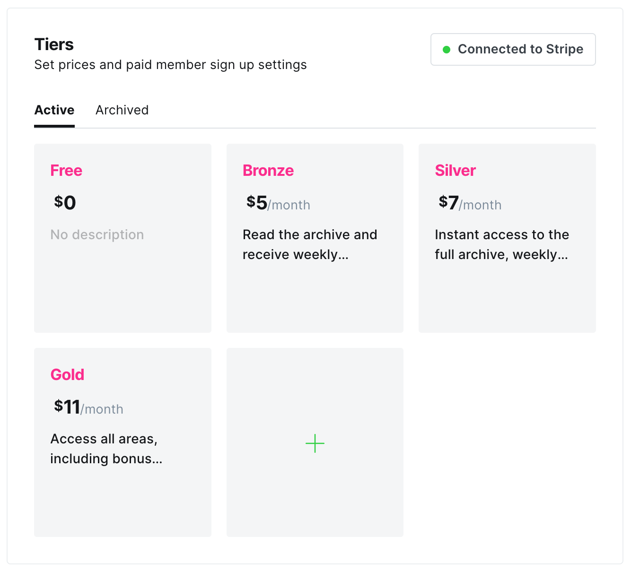Viewport: 631px width, 571px height.
Task: Click Silver description 'Instant access to the…'
Action: click(502, 244)
